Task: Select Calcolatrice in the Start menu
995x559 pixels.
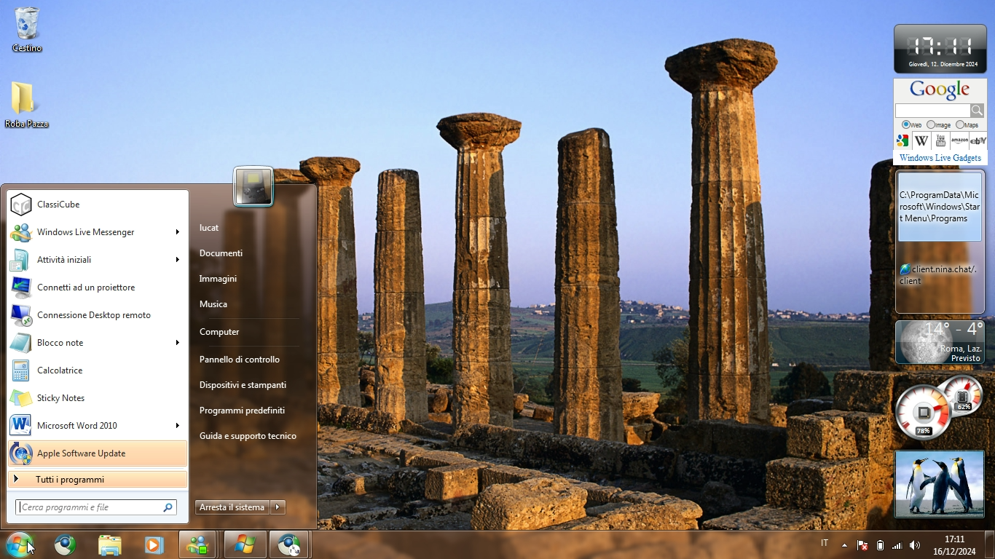Action: [60, 370]
